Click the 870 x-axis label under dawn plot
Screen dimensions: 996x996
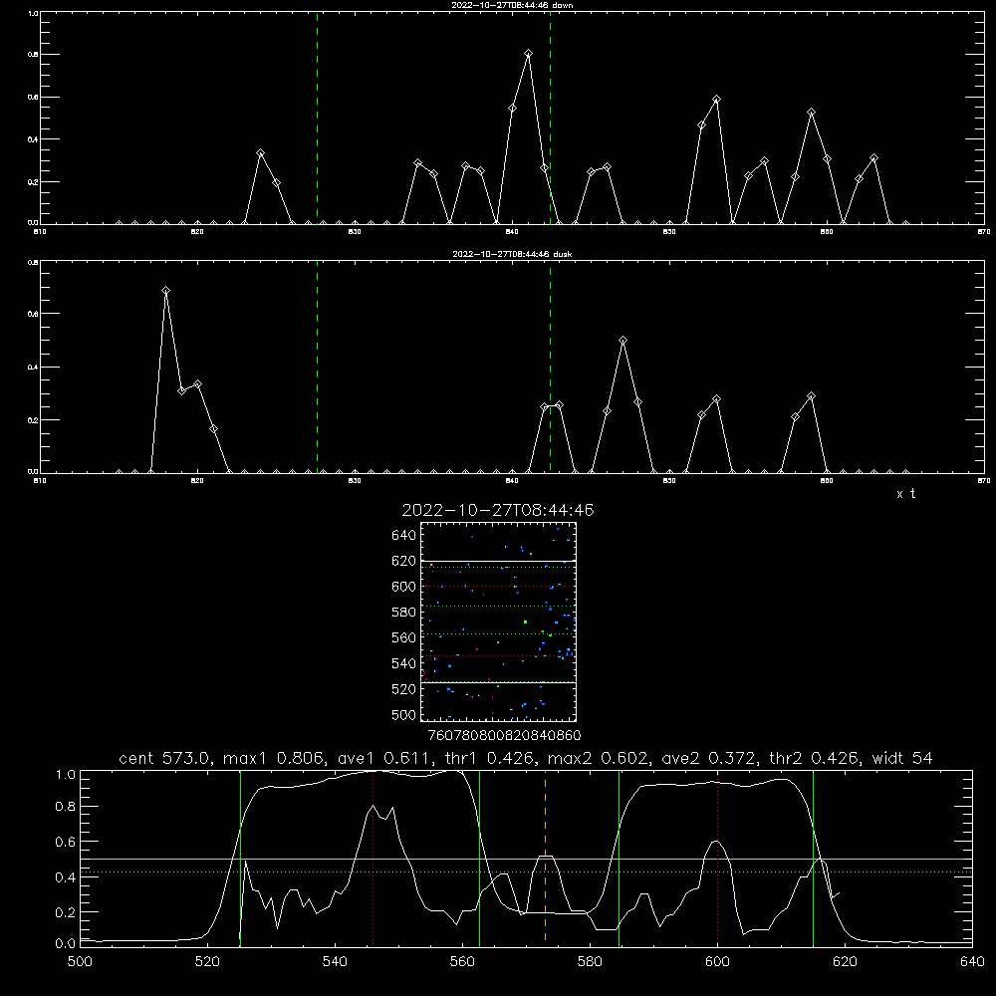click(x=984, y=231)
